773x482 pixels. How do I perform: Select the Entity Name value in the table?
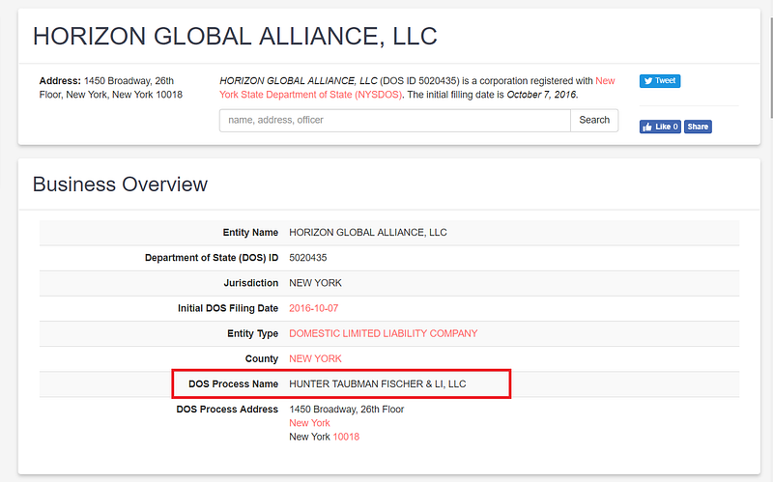368,233
